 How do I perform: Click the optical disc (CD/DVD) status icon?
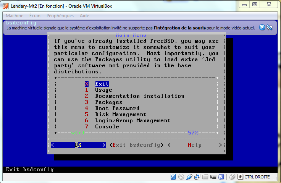pyautogui.click(x=181, y=177)
